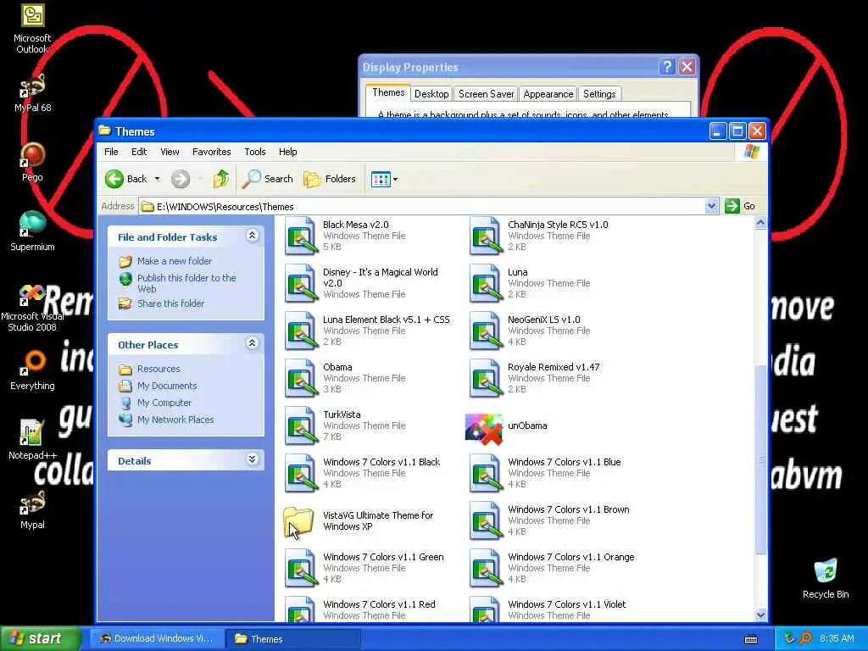Open the Everything desktop shortcut

click(32, 370)
